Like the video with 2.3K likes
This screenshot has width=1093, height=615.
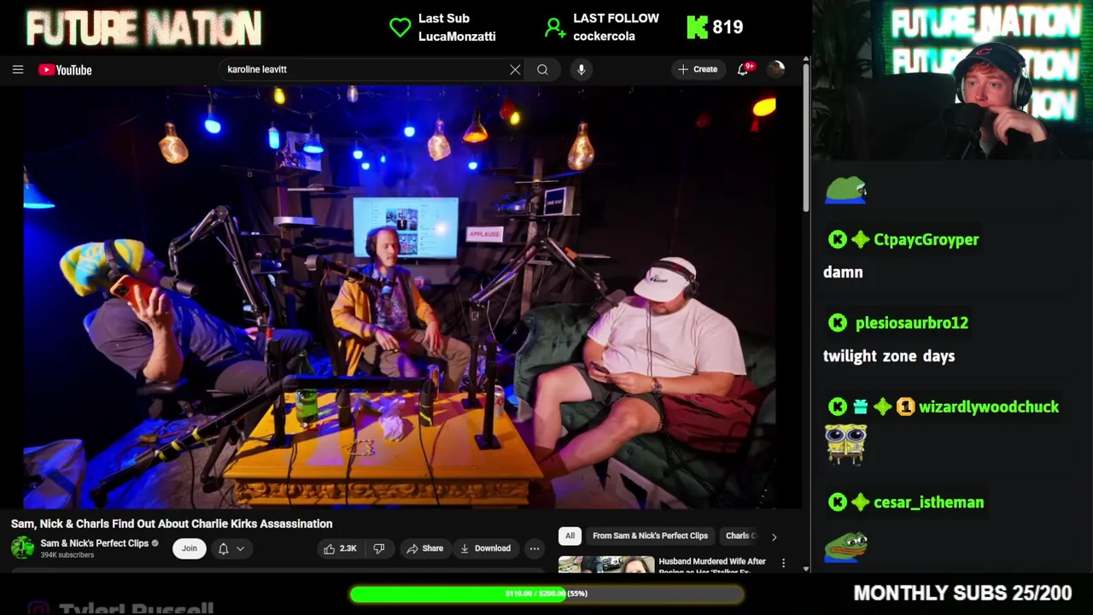click(340, 548)
